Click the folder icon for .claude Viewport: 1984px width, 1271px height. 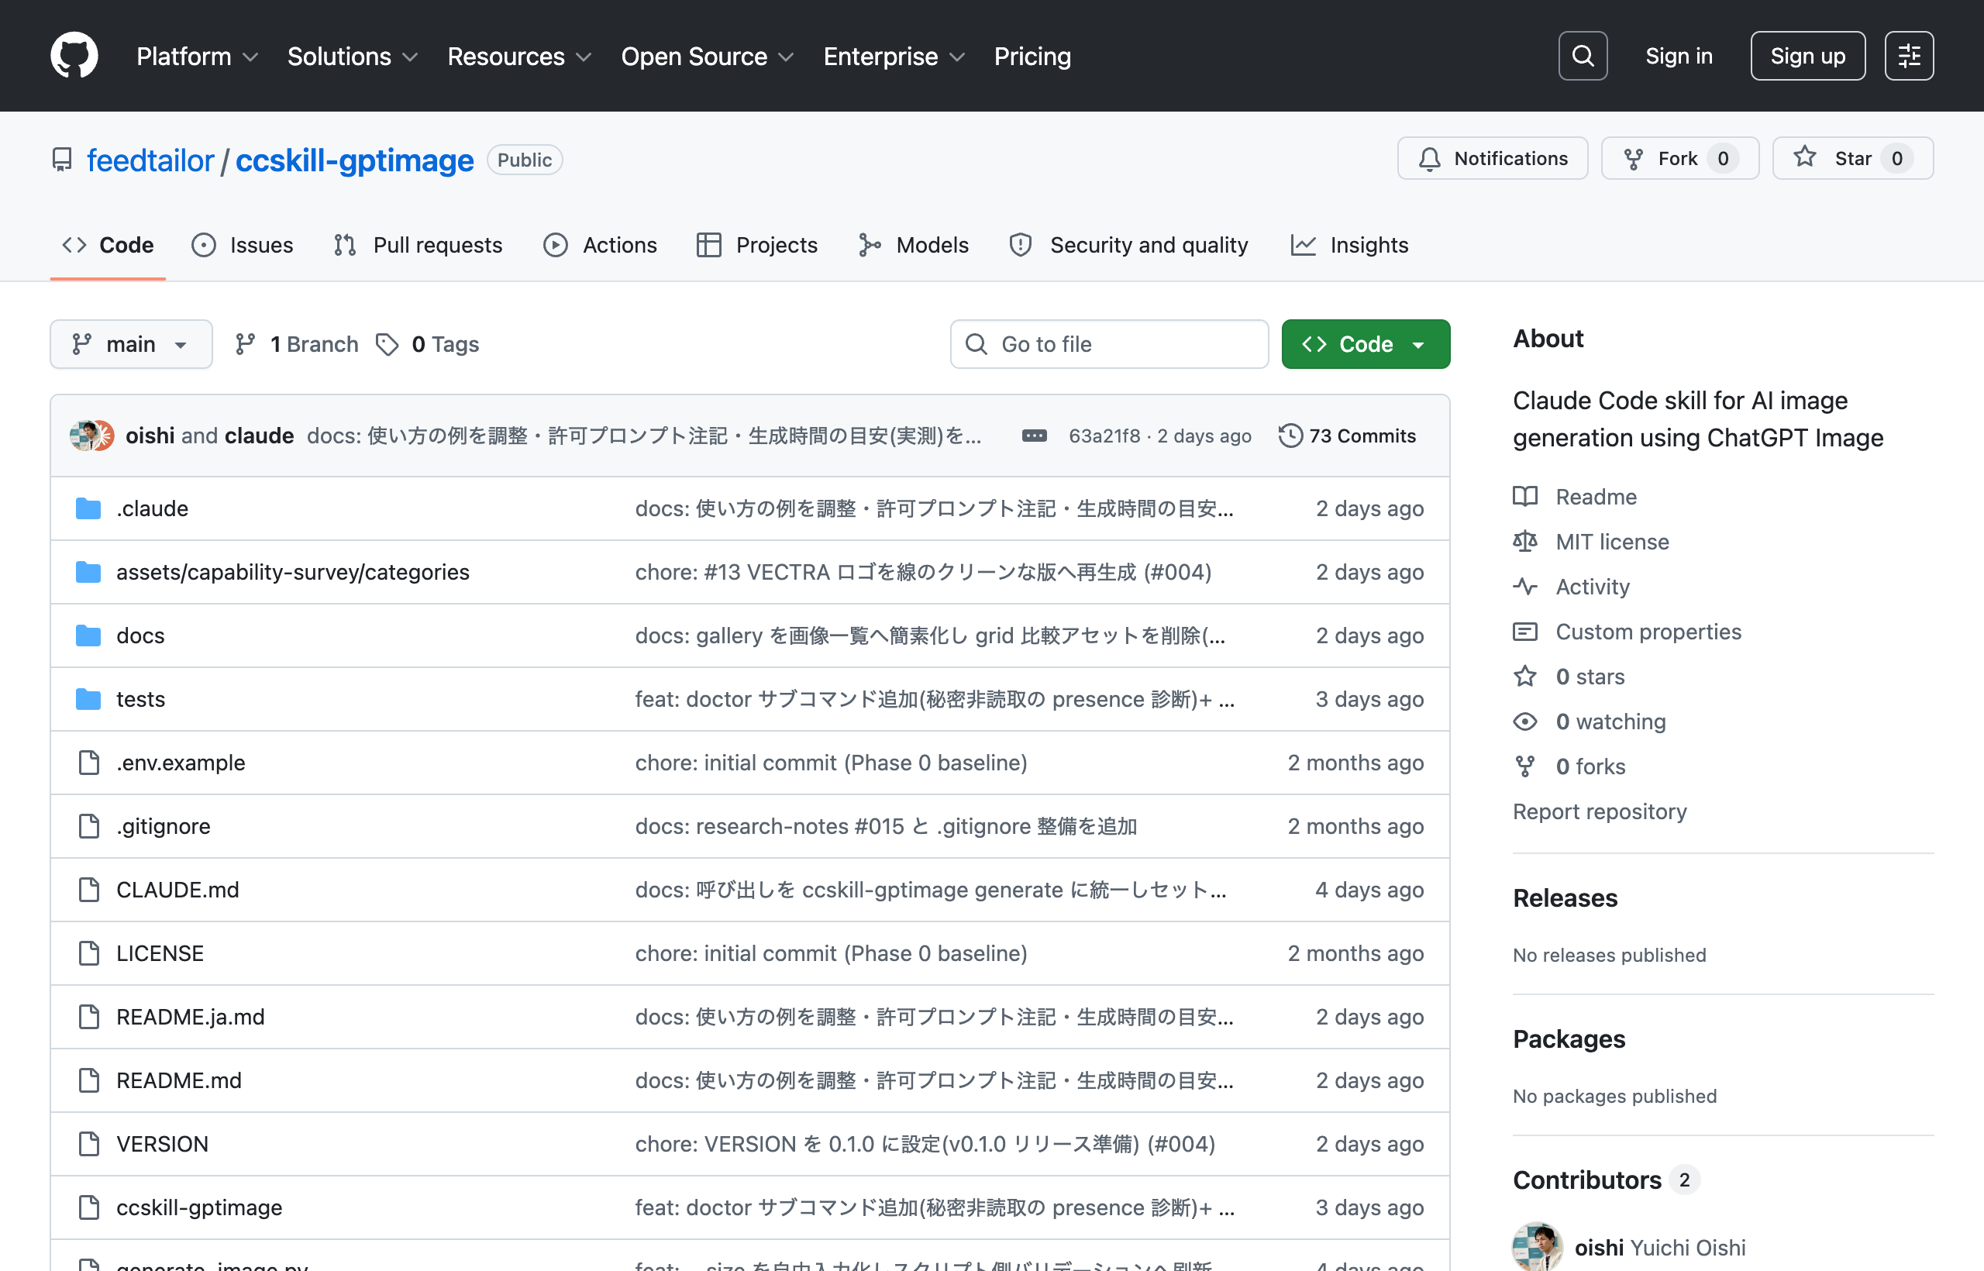coord(88,508)
